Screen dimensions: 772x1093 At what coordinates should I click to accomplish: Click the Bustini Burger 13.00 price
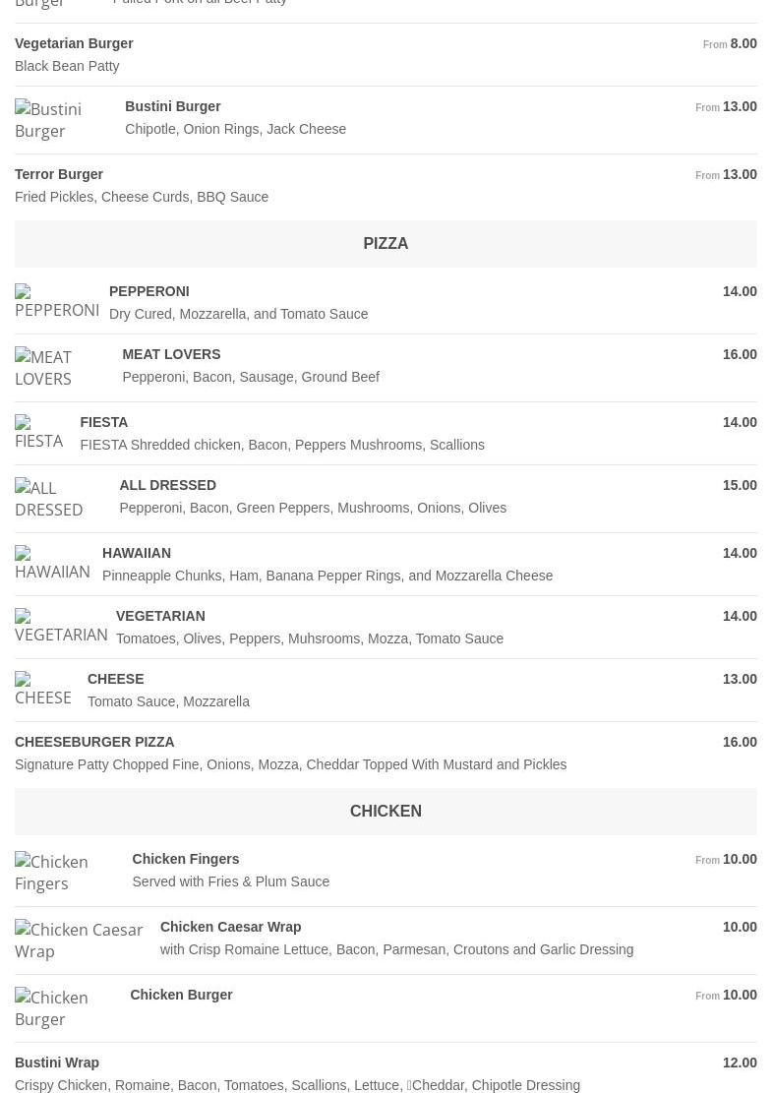[739, 107]
